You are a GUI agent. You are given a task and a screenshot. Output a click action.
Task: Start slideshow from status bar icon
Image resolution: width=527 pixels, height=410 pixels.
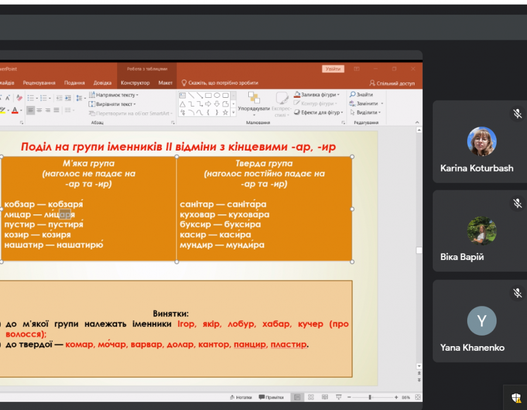pyautogui.click(x=338, y=397)
